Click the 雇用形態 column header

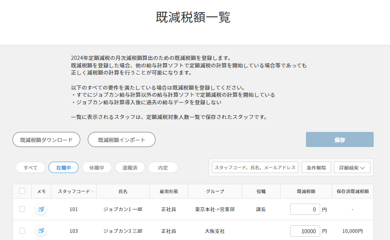click(x=168, y=191)
